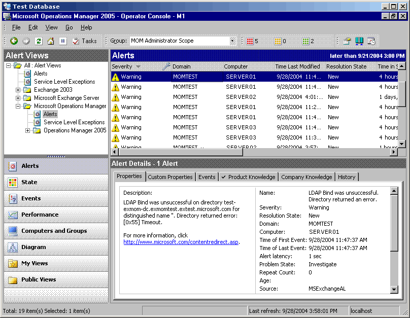410x318 pixels.
Task: Open the Events navigation pane button
Action: (x=56, y=198)
